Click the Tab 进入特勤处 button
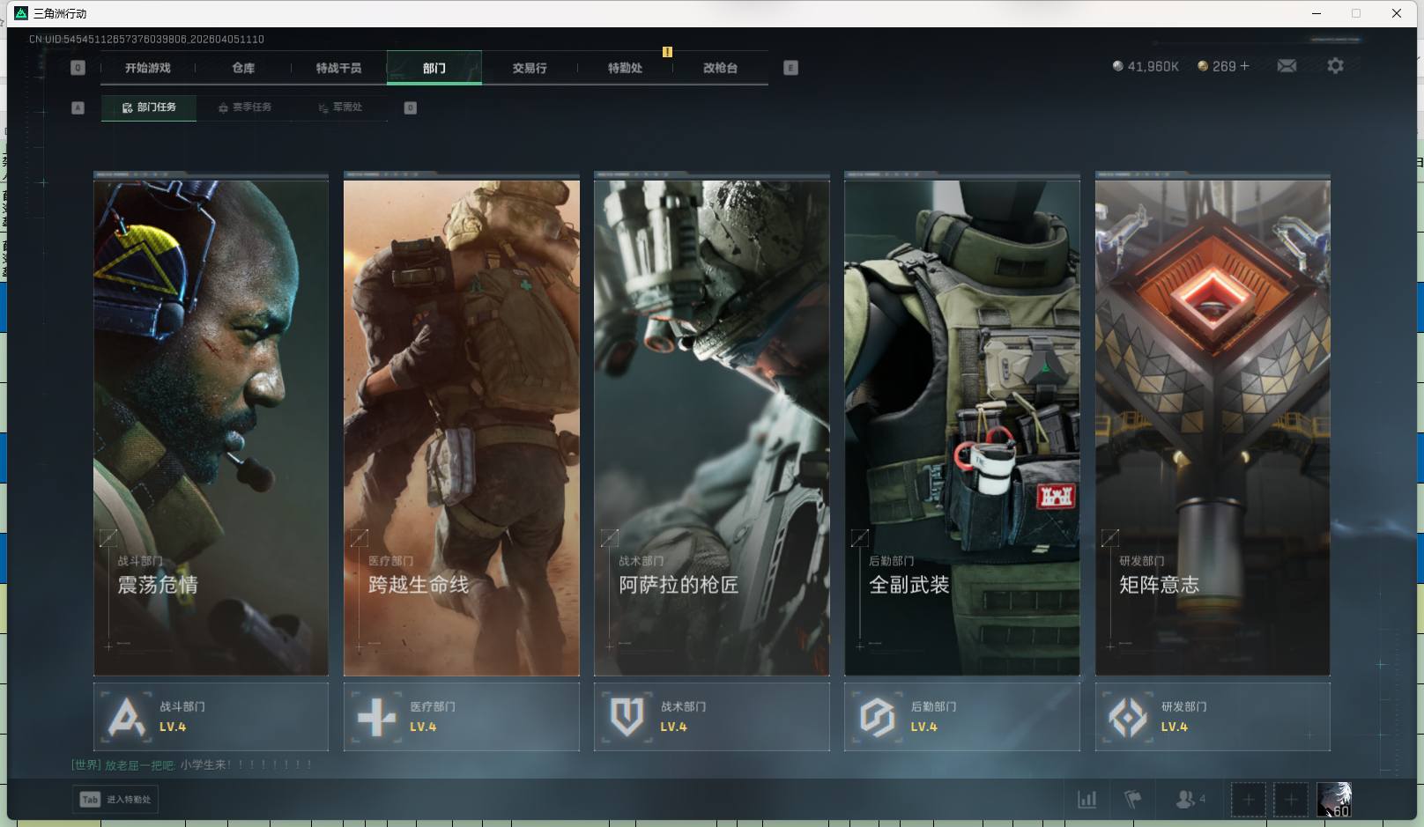1424x827 pixels. coord(115,799)
